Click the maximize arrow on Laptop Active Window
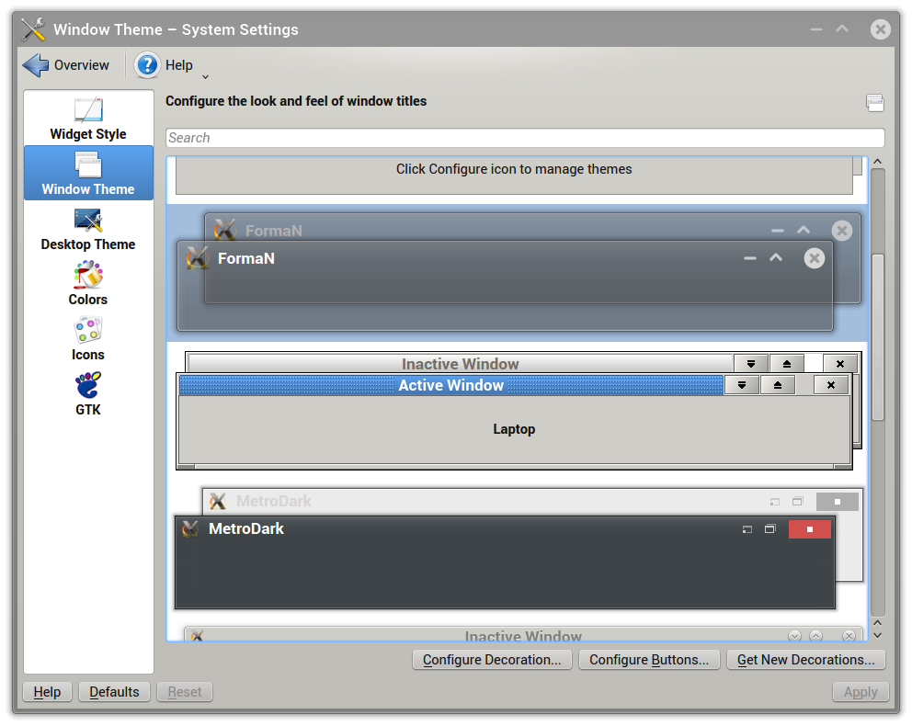Screen dimensions: 912x726 [x=778, y=385]
